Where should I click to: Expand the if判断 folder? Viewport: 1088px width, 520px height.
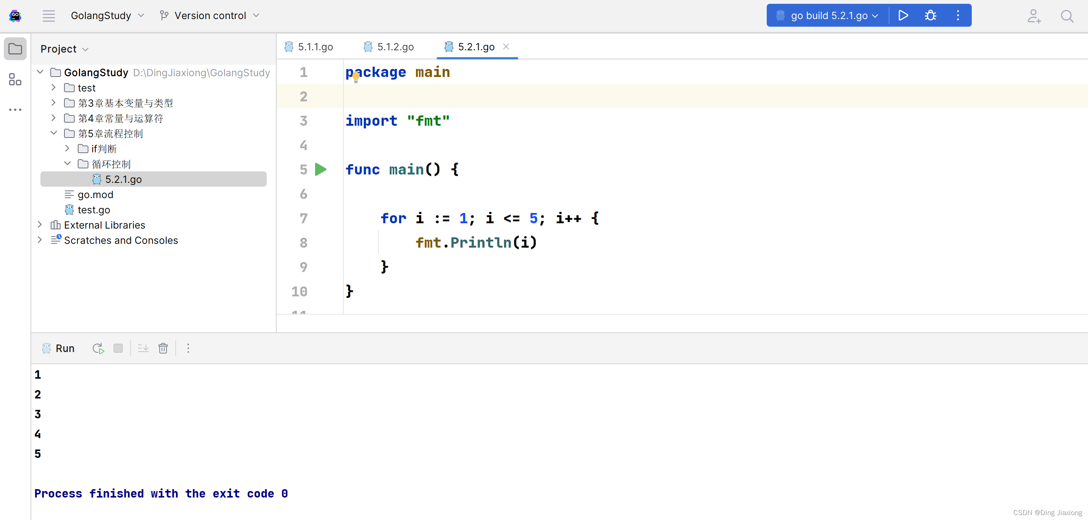(x=67, y=148)
